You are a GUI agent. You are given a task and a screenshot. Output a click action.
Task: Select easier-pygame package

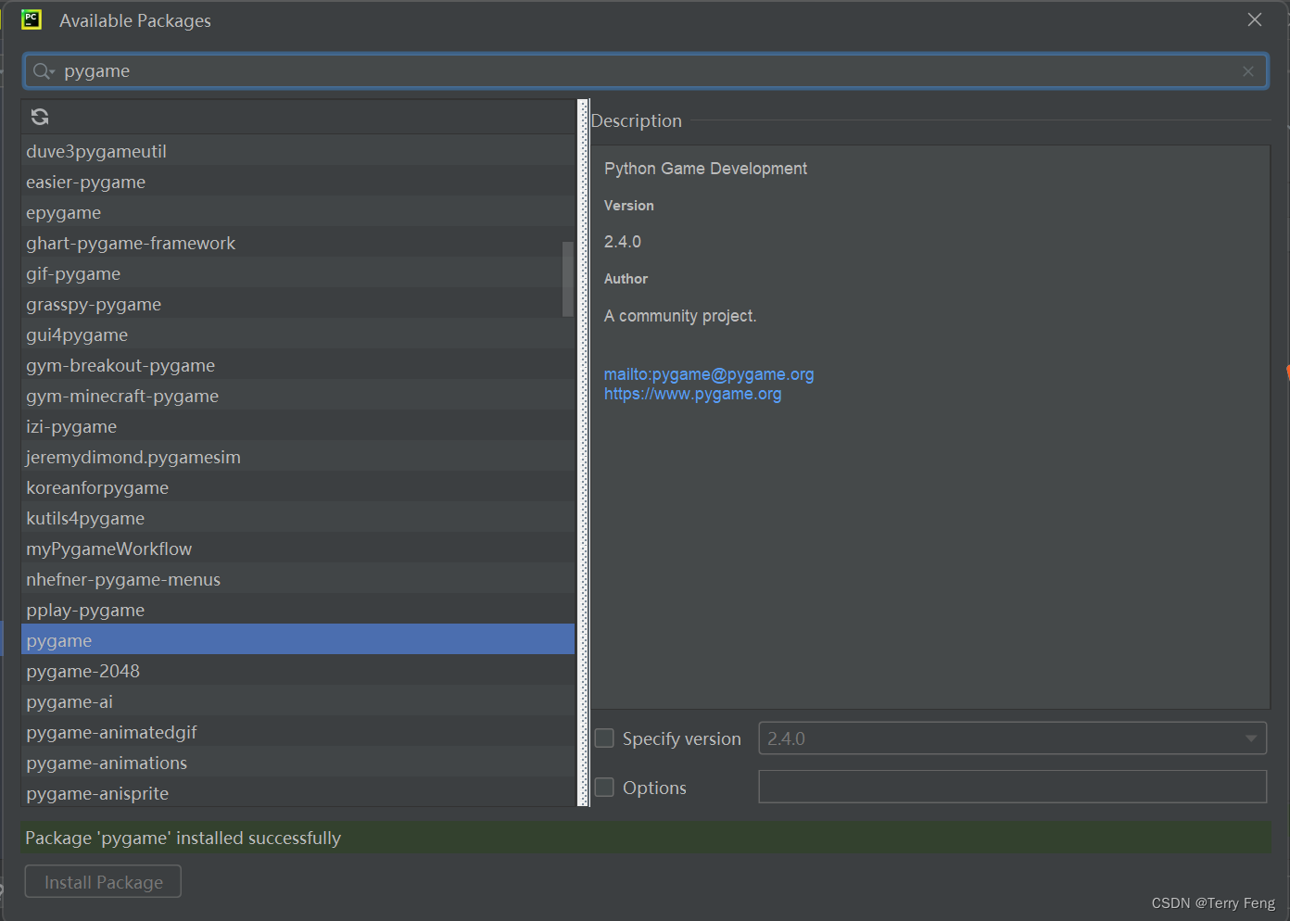pyautogui.click(x=297, y=182)
